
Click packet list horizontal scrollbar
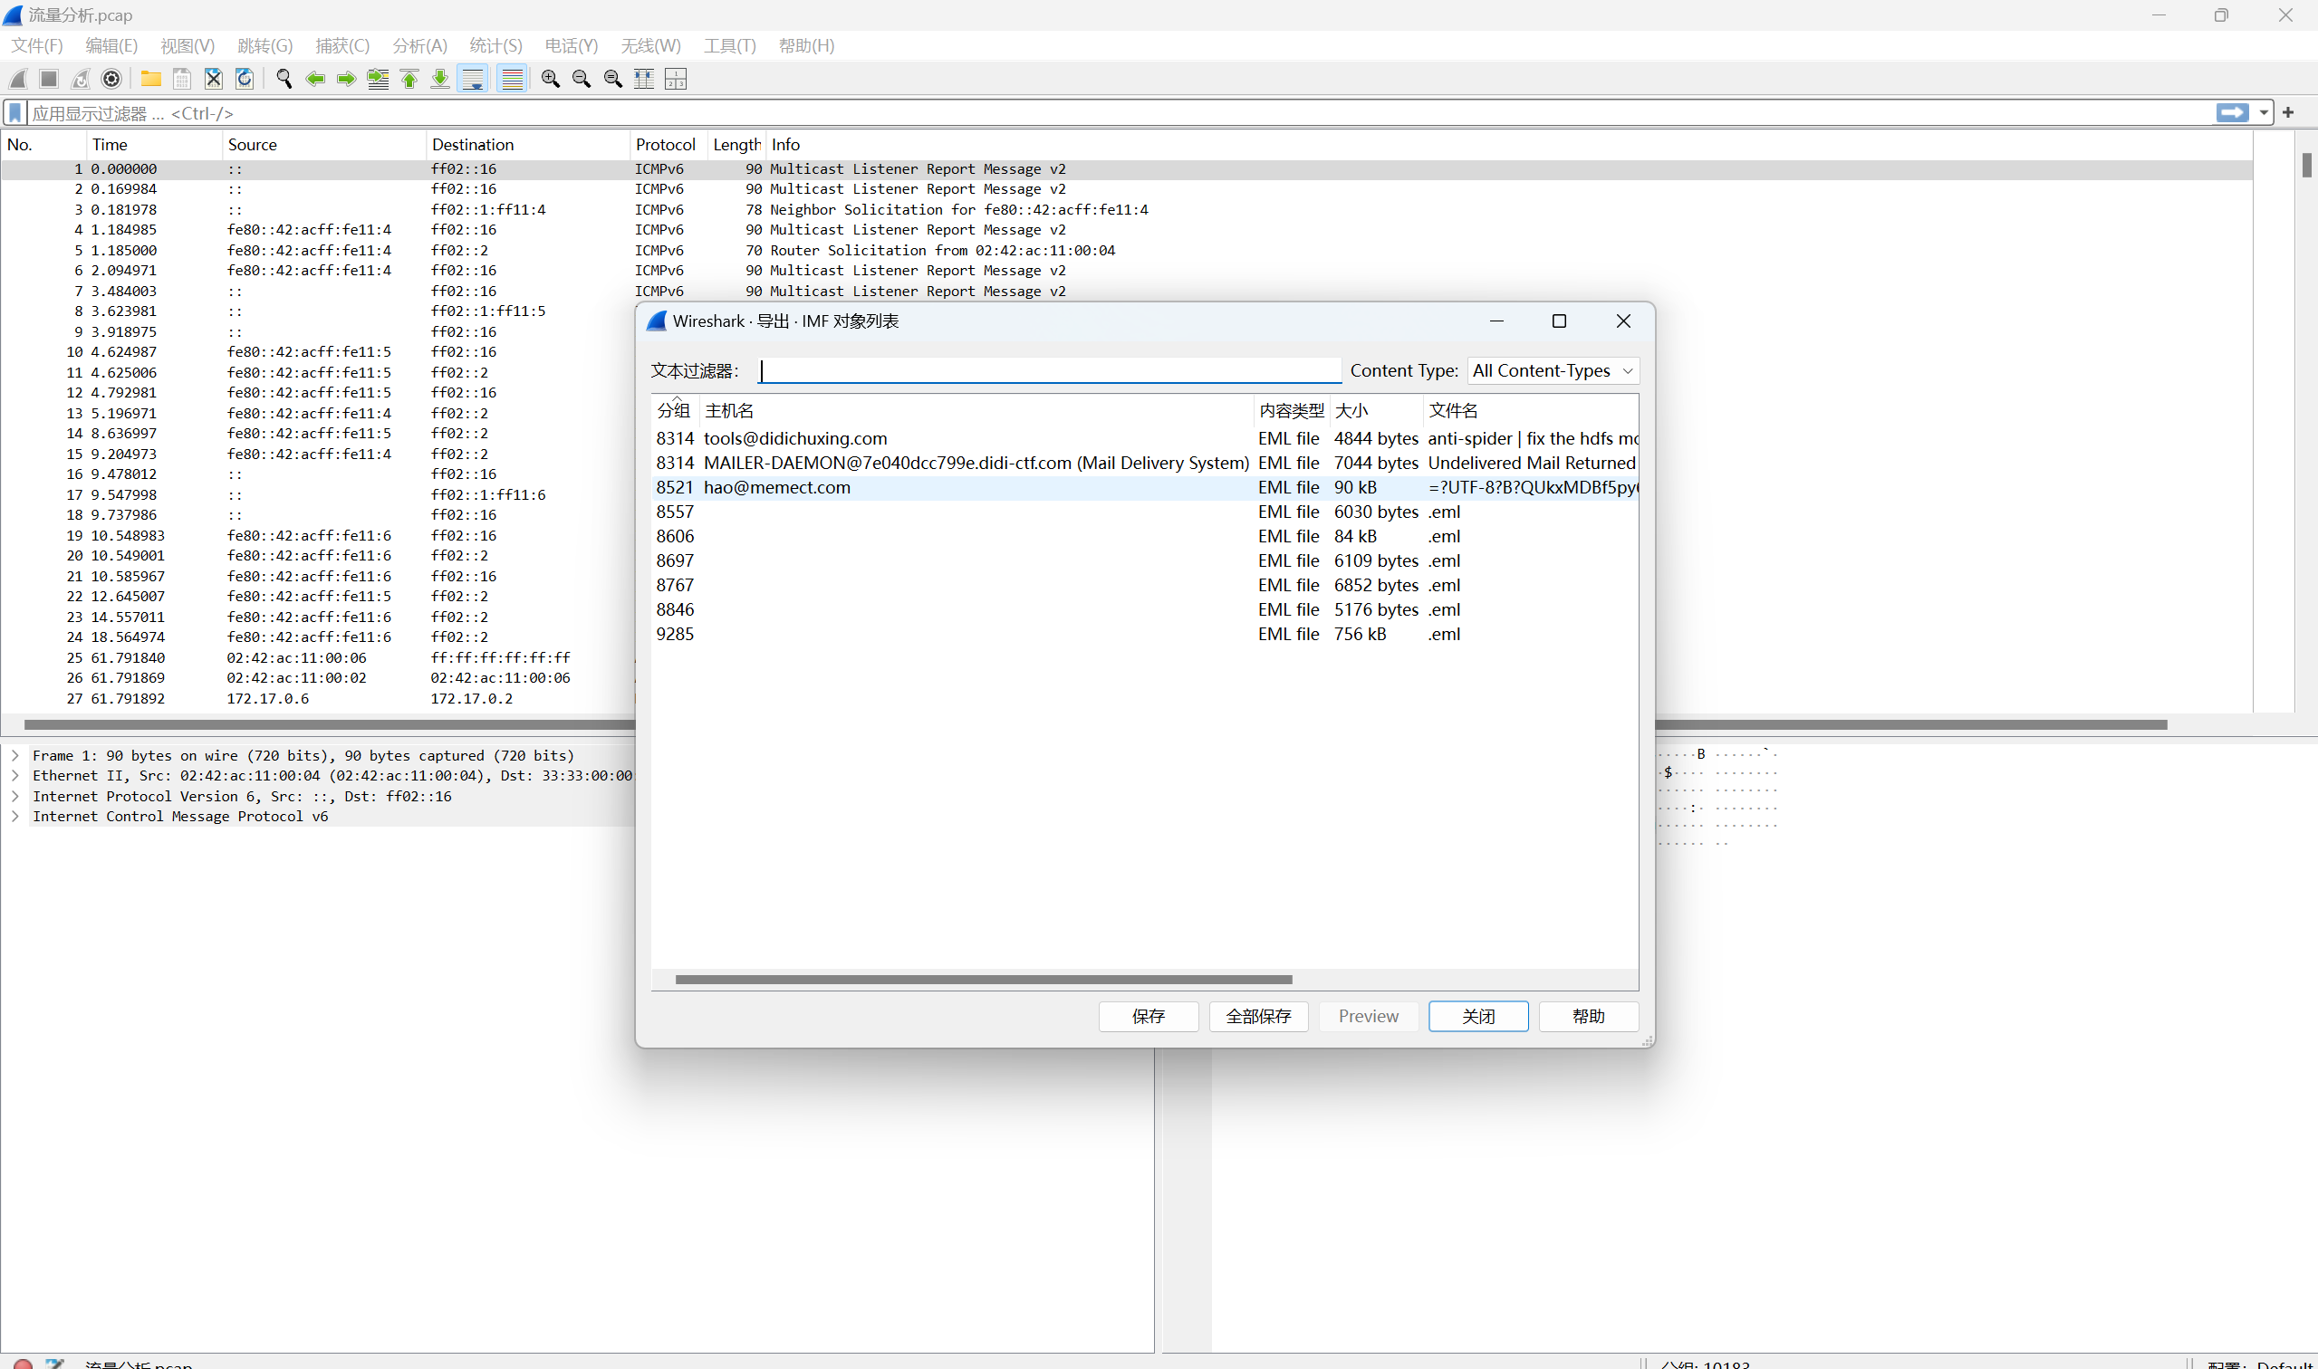click(x=1095, y=725)
